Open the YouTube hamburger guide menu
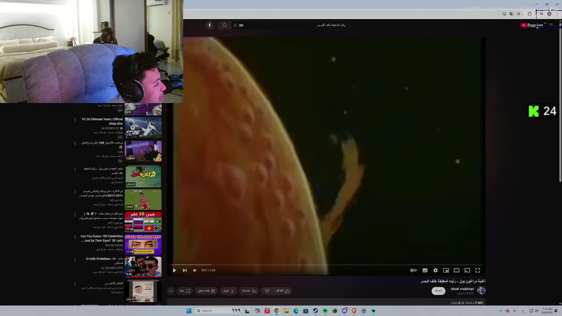562x316 pixels. tap(551, 25)
